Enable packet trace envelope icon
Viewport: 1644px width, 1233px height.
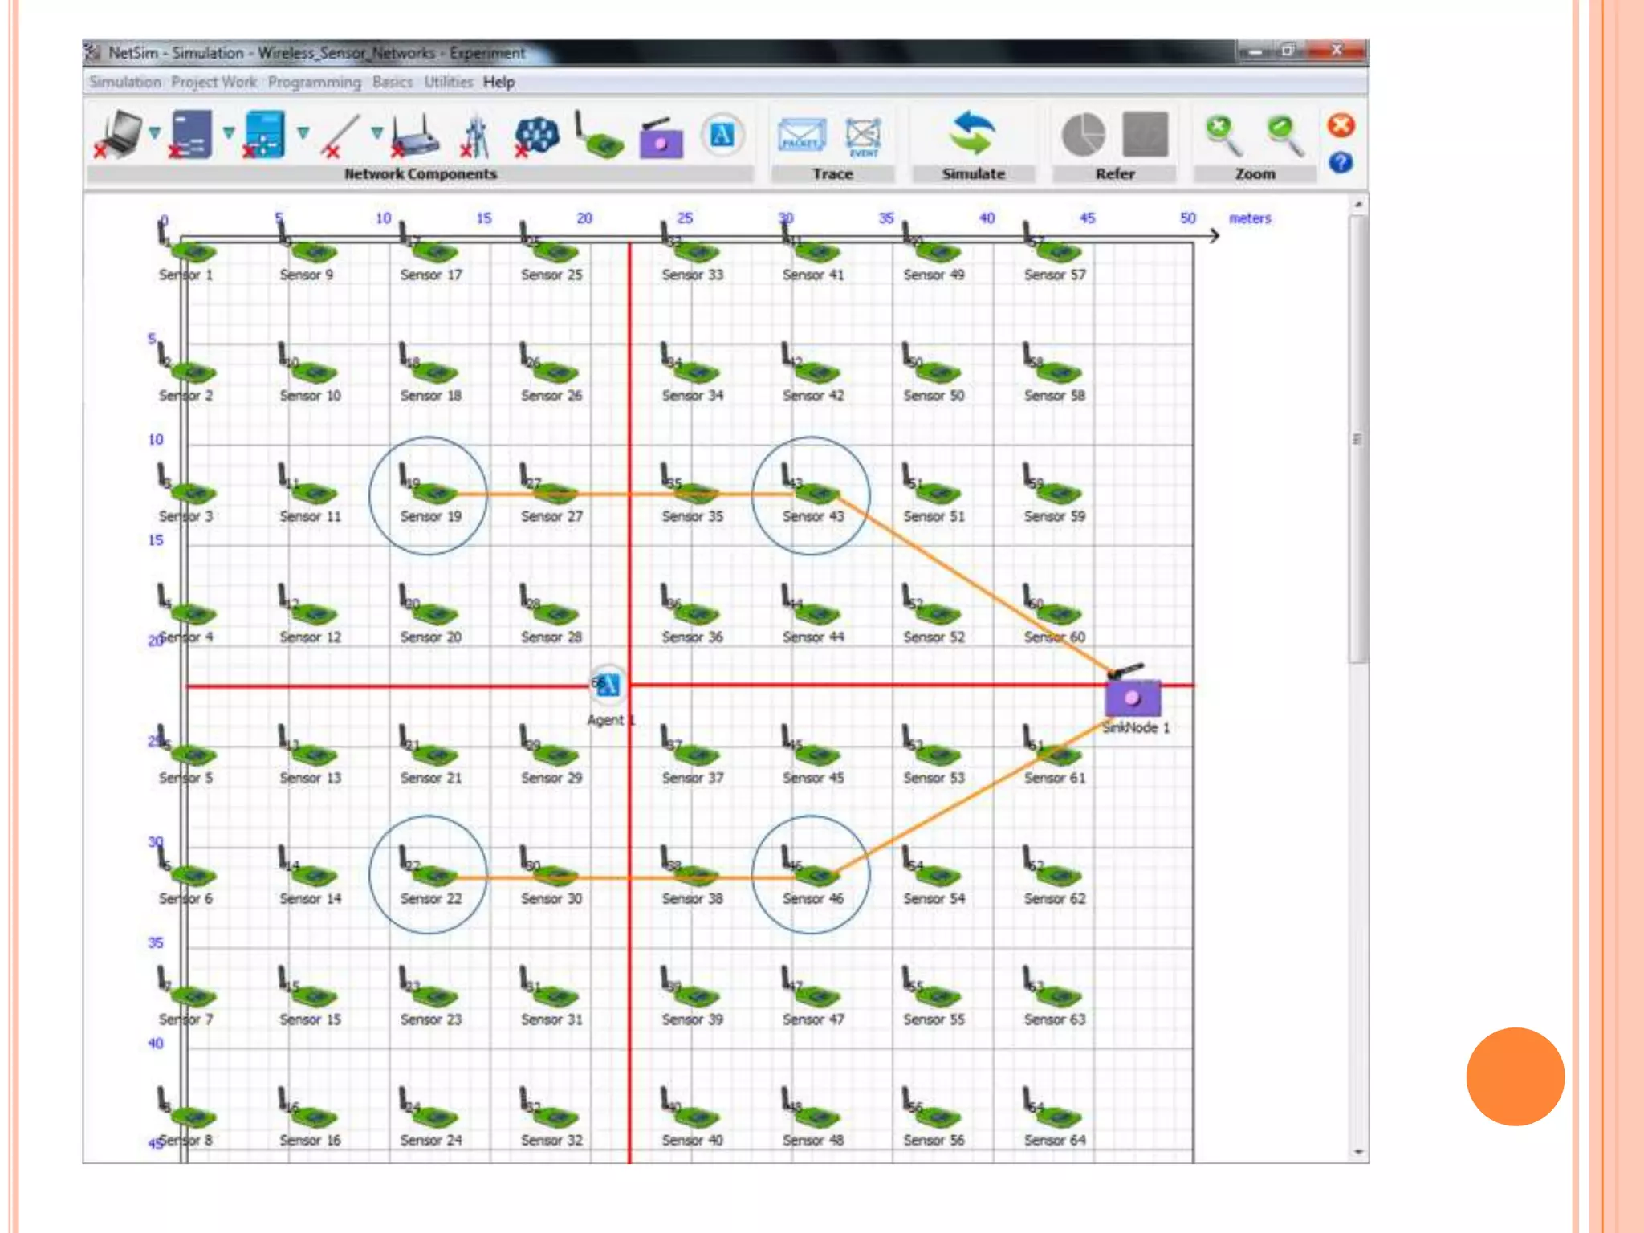coord(801,135)
